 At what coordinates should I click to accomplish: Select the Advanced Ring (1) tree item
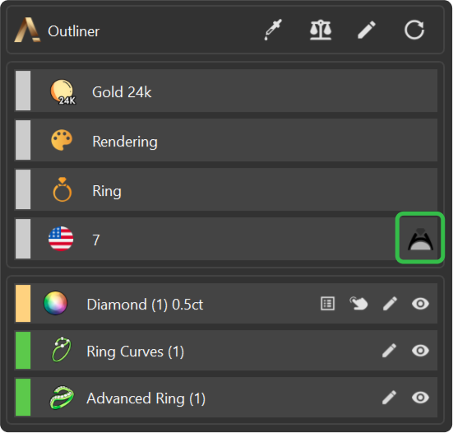point(225,398)
